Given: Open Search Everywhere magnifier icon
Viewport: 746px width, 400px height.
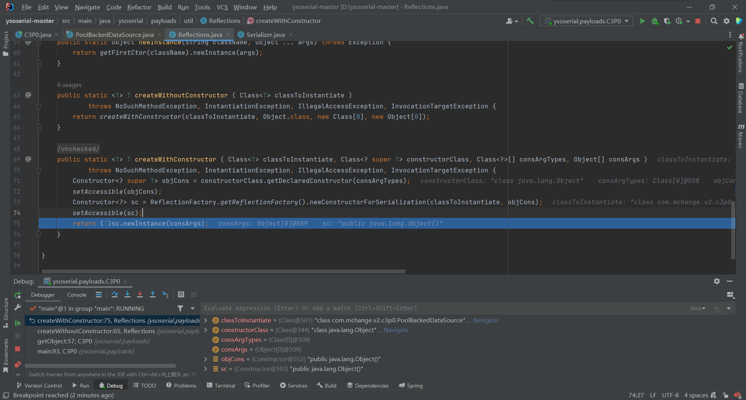Looking at the screenshot, I should tap(714, 21).
